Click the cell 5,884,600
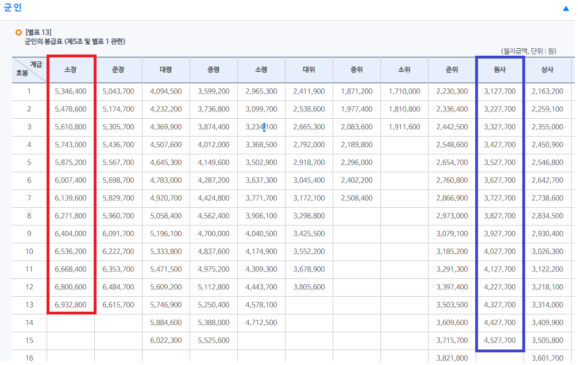Viewport: 578px width, 365px height. coord(166,323)
